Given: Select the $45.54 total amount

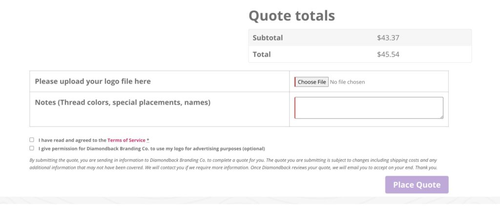Looking at the screenshot, I should (388, 54).
